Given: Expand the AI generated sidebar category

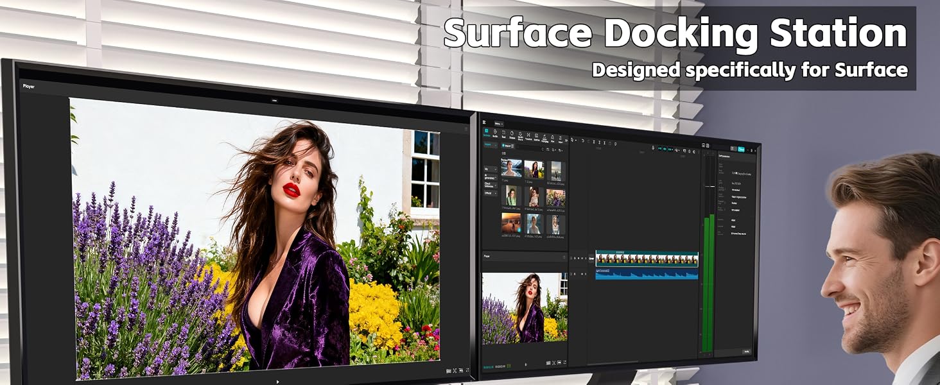Looking at the screenshot, I should pyautogui.click(x=491, y=177).
